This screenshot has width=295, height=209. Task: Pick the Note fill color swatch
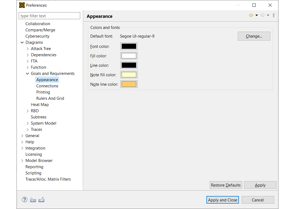pos(129,75)
